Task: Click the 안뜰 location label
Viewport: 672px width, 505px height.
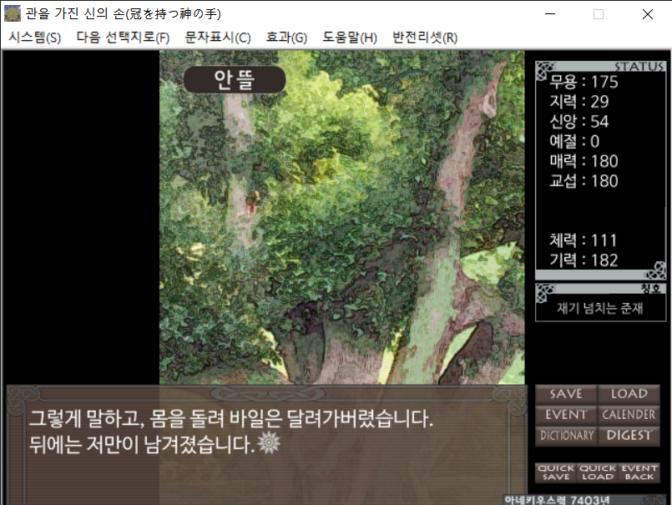Action: [235, 80]
